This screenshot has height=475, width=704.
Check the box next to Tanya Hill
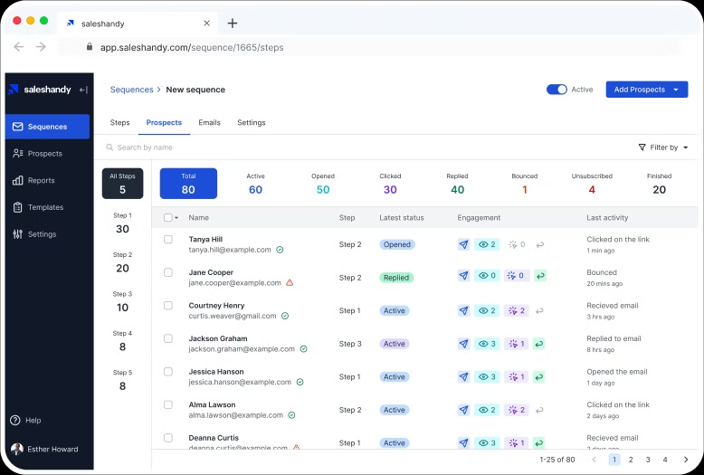point(168,240)
